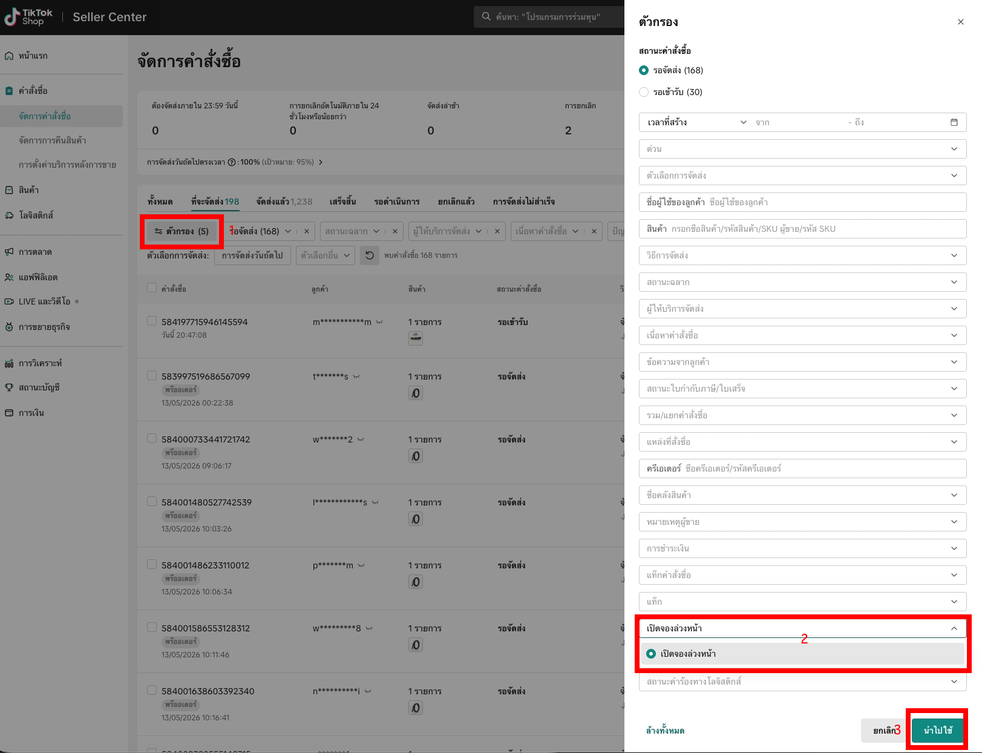Check order 584001480527742539

pos(152,501)
